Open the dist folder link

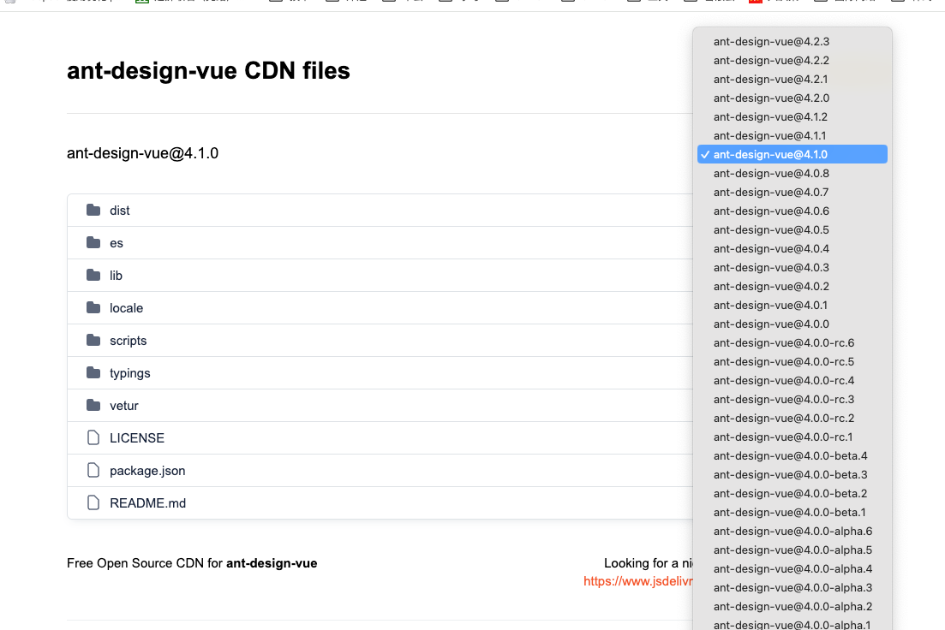pos(119,211)
